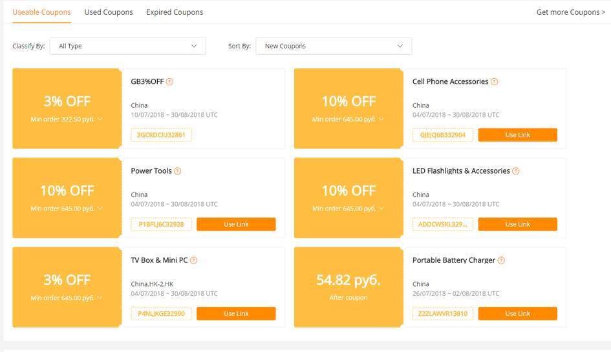Screen dimensions: 611x352
Task: Expand Min order details on Power Tools coupon
Action: [100, 209]
